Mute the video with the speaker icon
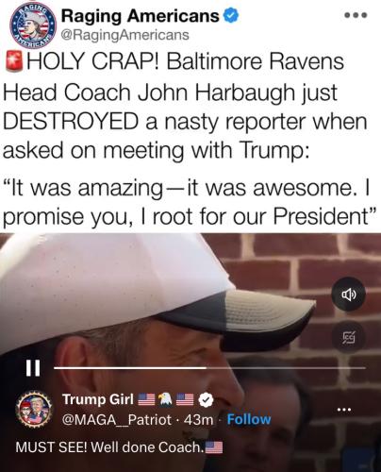 click(349, 295)
